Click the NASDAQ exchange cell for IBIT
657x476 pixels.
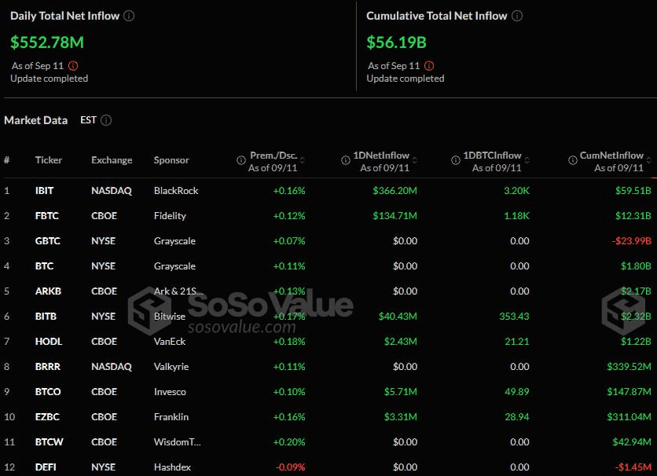[112, 191]
